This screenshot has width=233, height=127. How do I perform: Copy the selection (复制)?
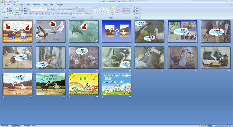tap(9, 11)
